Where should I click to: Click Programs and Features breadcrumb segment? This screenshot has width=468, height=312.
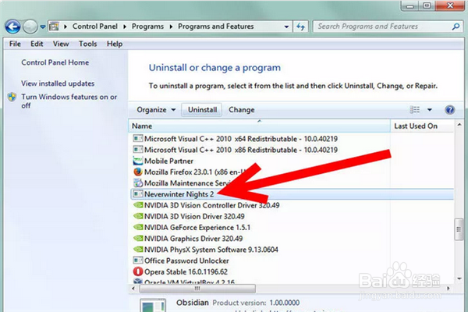pos(216,27)
